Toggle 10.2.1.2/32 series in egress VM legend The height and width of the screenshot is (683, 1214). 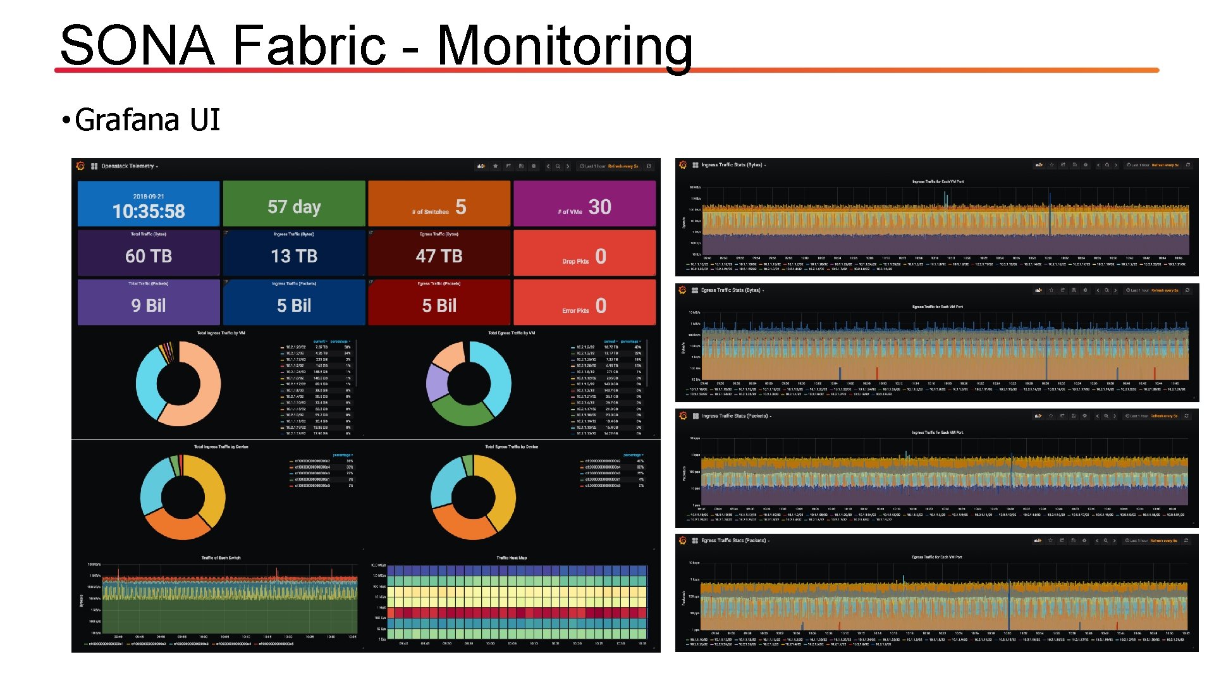point(586,347)
